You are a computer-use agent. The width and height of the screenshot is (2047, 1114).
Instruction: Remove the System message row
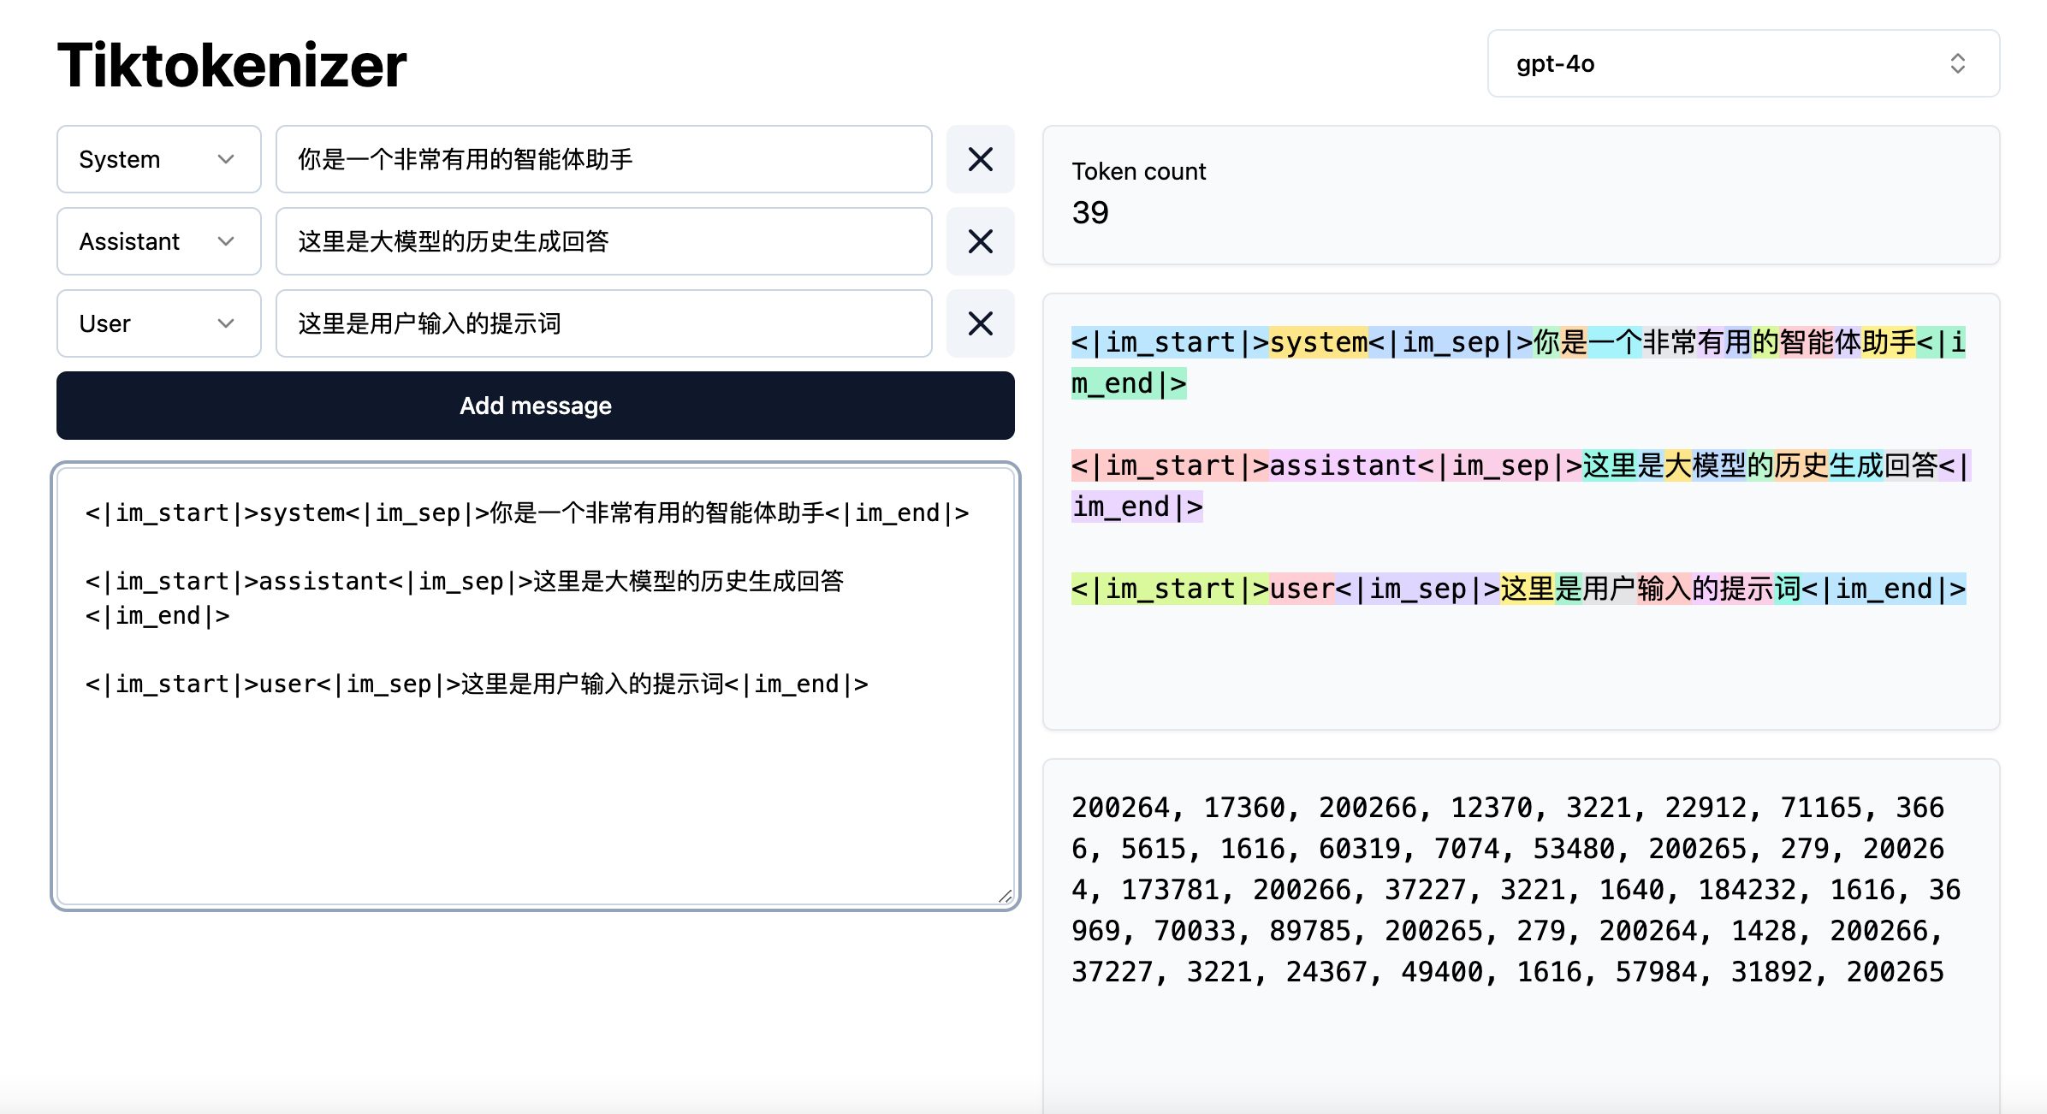[981, 159]
